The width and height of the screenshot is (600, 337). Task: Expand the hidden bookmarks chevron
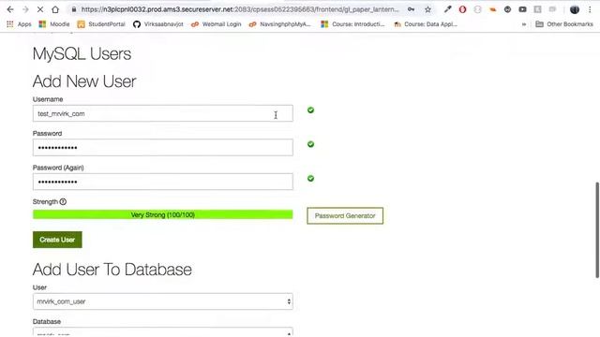pos(524,24)
